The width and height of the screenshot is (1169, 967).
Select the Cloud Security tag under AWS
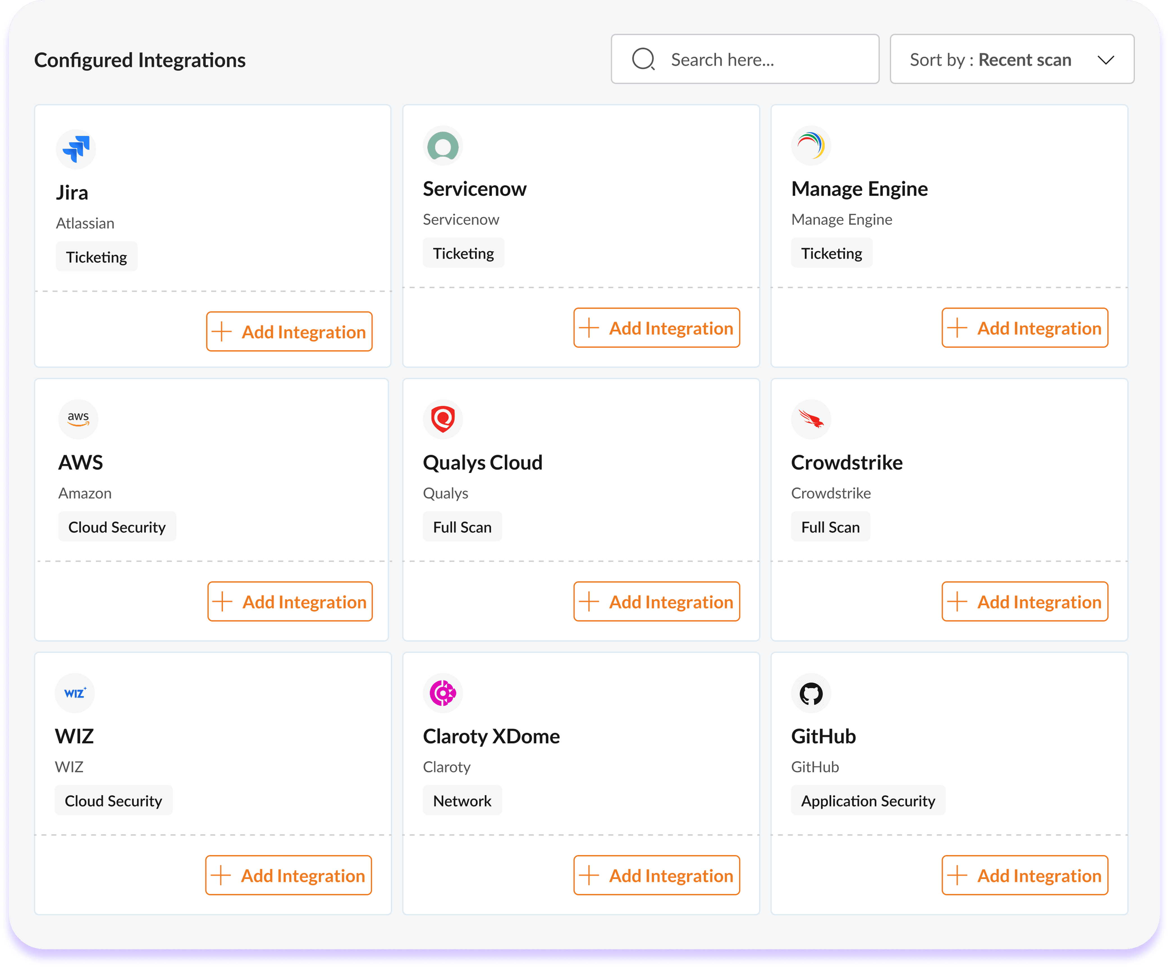coord(117,526)
